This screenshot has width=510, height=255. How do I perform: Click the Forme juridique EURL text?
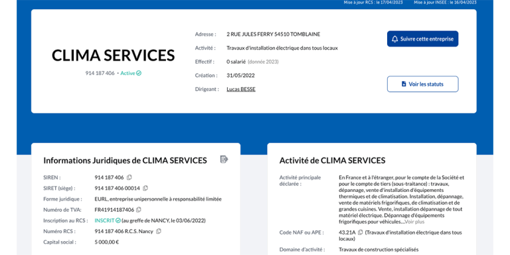158,199
